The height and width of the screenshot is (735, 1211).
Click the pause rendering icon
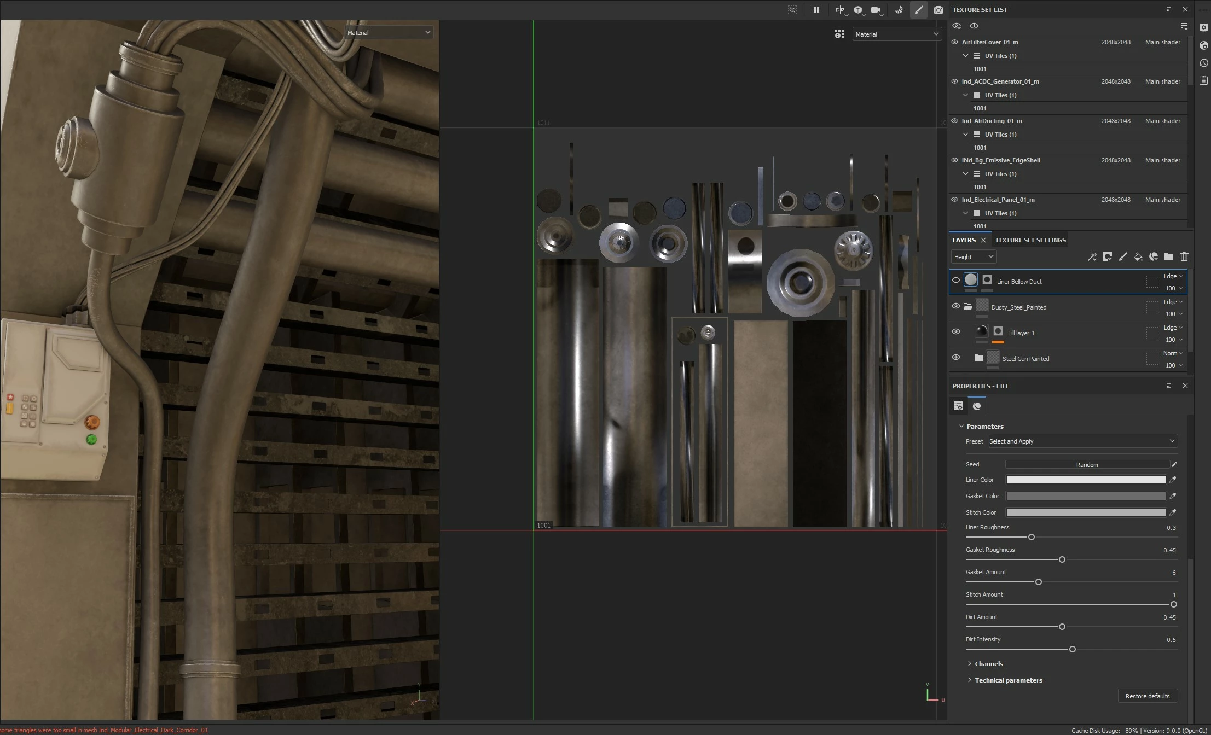point(816,10)
